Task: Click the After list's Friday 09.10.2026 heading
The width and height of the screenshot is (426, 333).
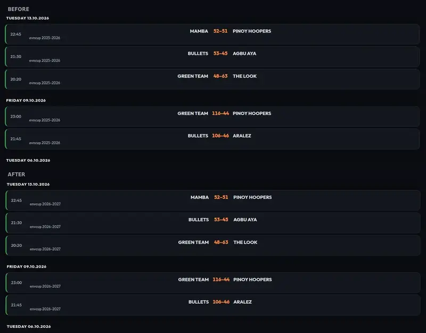Action: tap(26, 267)
